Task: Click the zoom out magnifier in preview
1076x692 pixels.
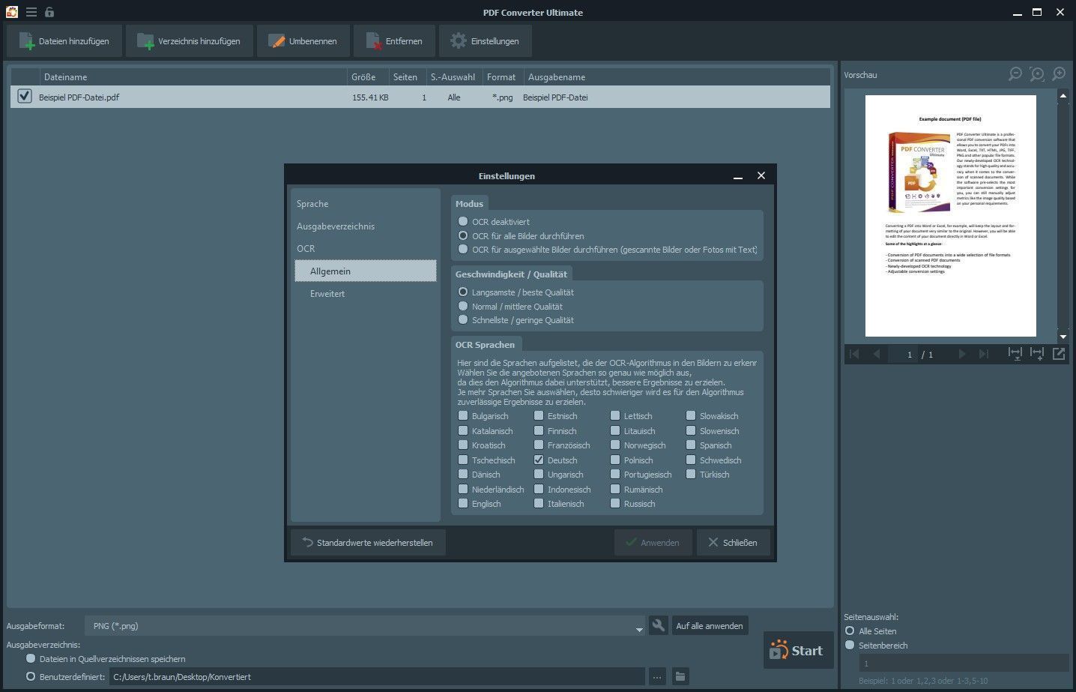Action: (x=1015, y=73)
